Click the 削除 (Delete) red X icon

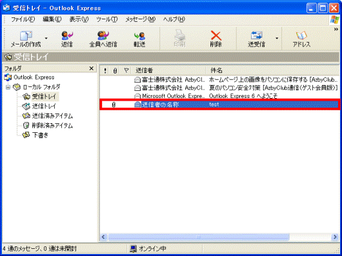[216, 35]
